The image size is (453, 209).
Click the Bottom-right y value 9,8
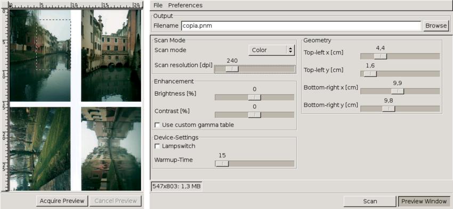tap(389, 101)
